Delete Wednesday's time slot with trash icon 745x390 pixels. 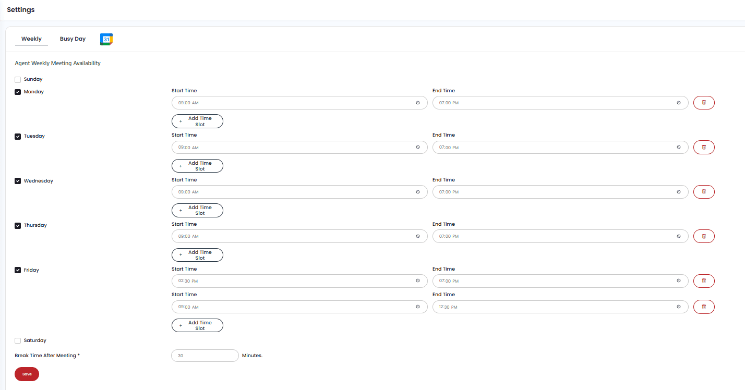coord(704,192)
